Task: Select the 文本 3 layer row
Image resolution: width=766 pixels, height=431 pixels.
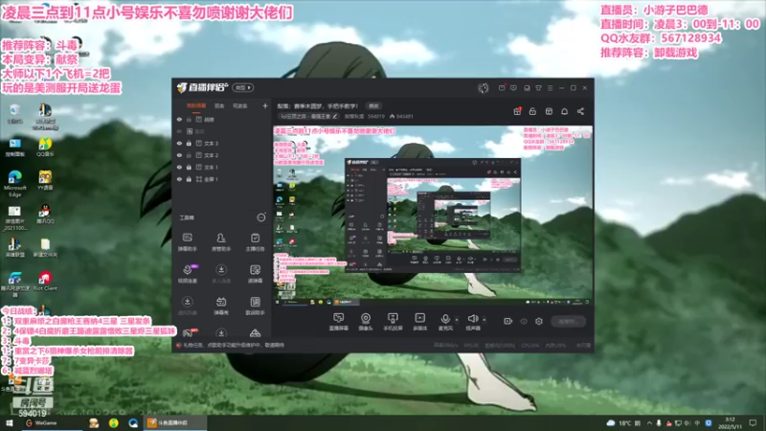Action: point(221,143)
